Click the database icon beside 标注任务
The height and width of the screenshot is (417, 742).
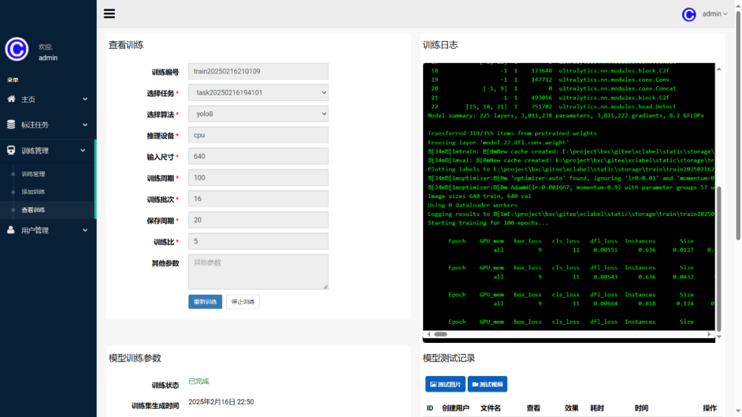click(11, 125)
